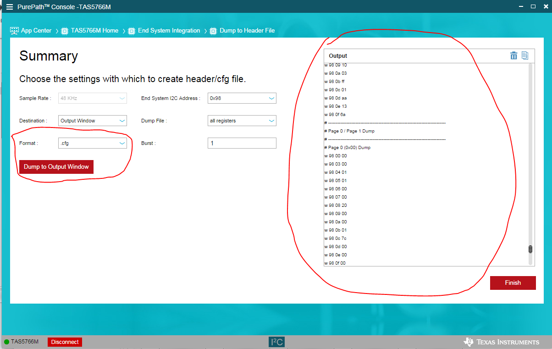Click output line 'w 98 0a 00'

click(335, 222)
